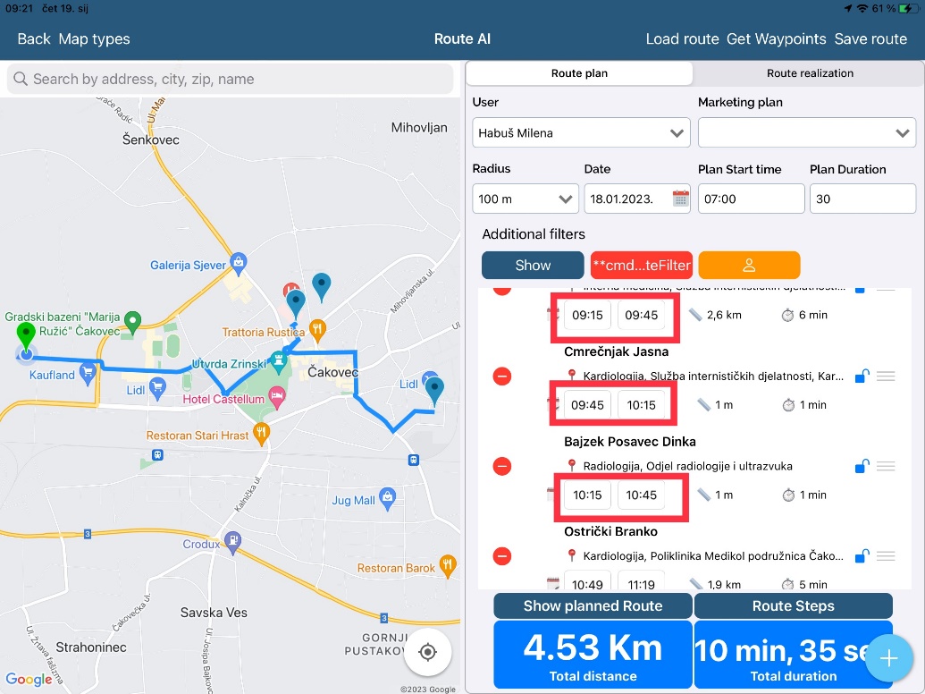Image resolution: width=925 pixels, height=694 pixels.
Task: Center map on my current location
Action: 427,652
